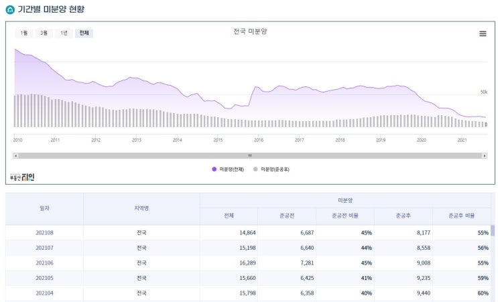Click the 전국 cell in 202108 row
Image resolution: width=498 pixels, height=302 pixels.
pos(141,233)
